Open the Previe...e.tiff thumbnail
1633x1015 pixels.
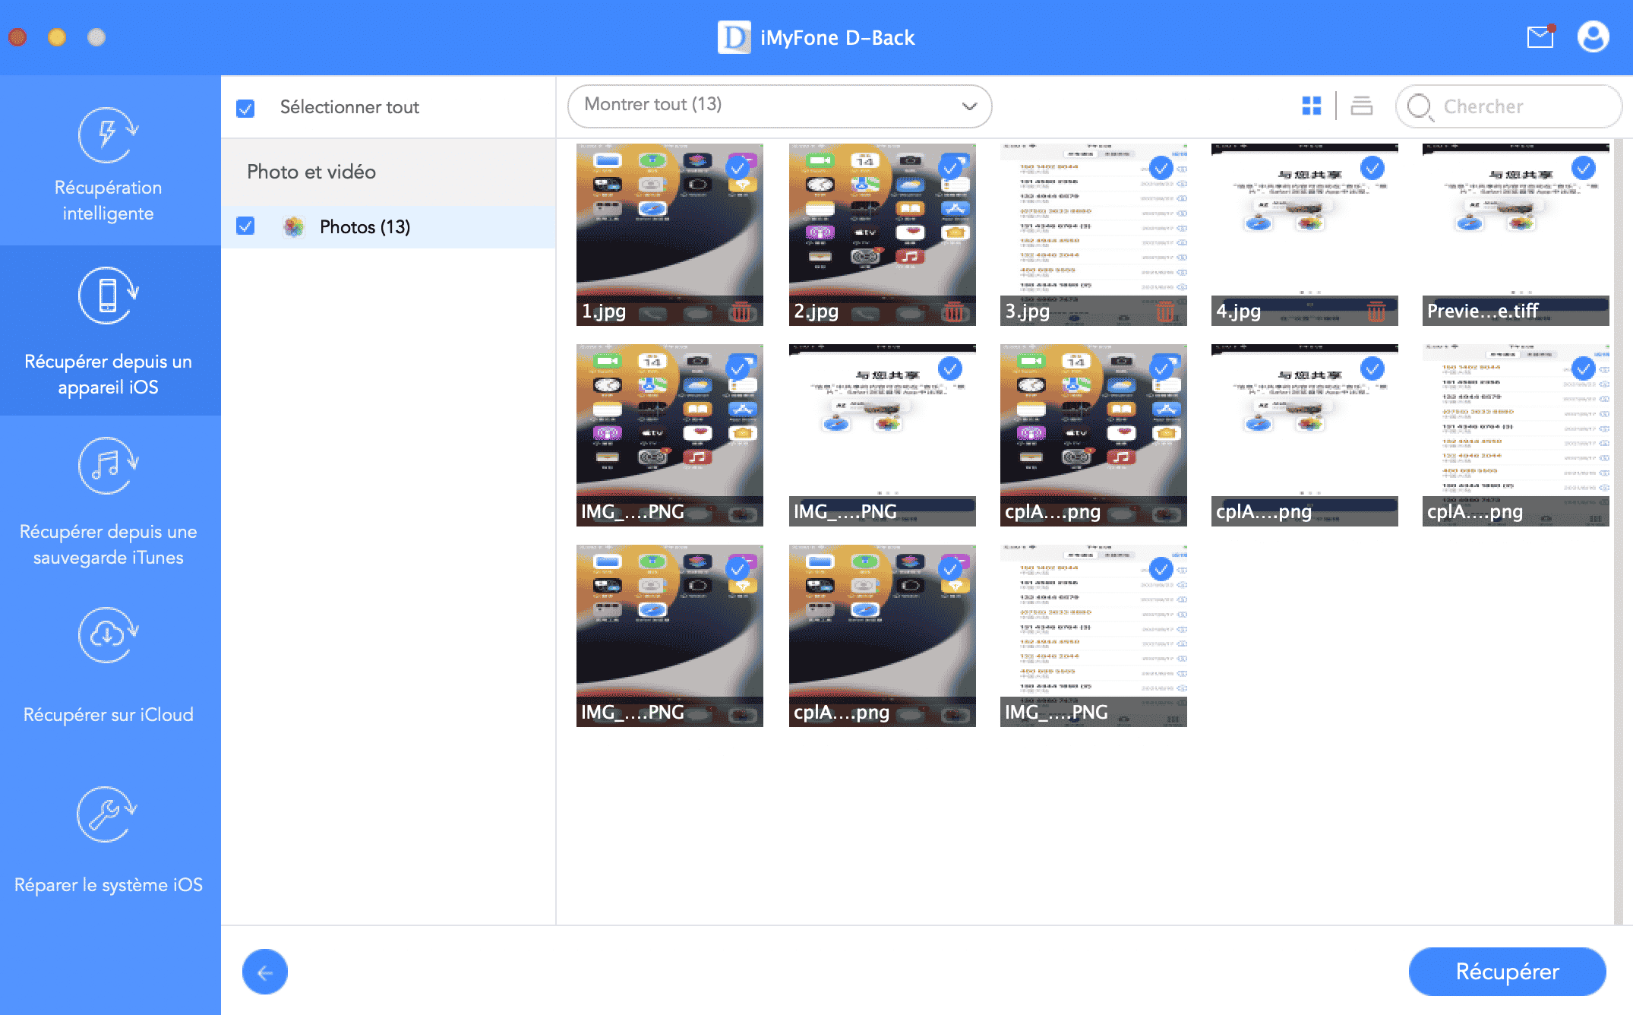(x=1516, y=235)
